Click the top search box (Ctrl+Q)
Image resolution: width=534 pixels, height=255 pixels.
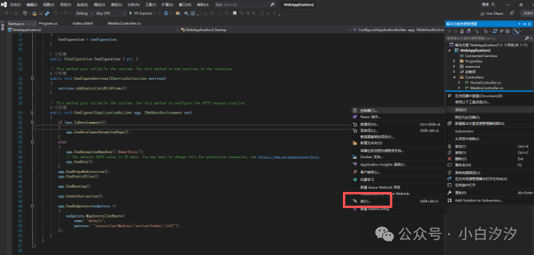(245, 5)
